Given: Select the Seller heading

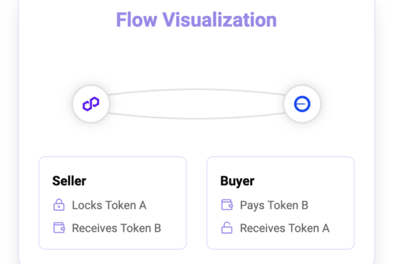Looking at the screenshot, I should tap(69, 181).
